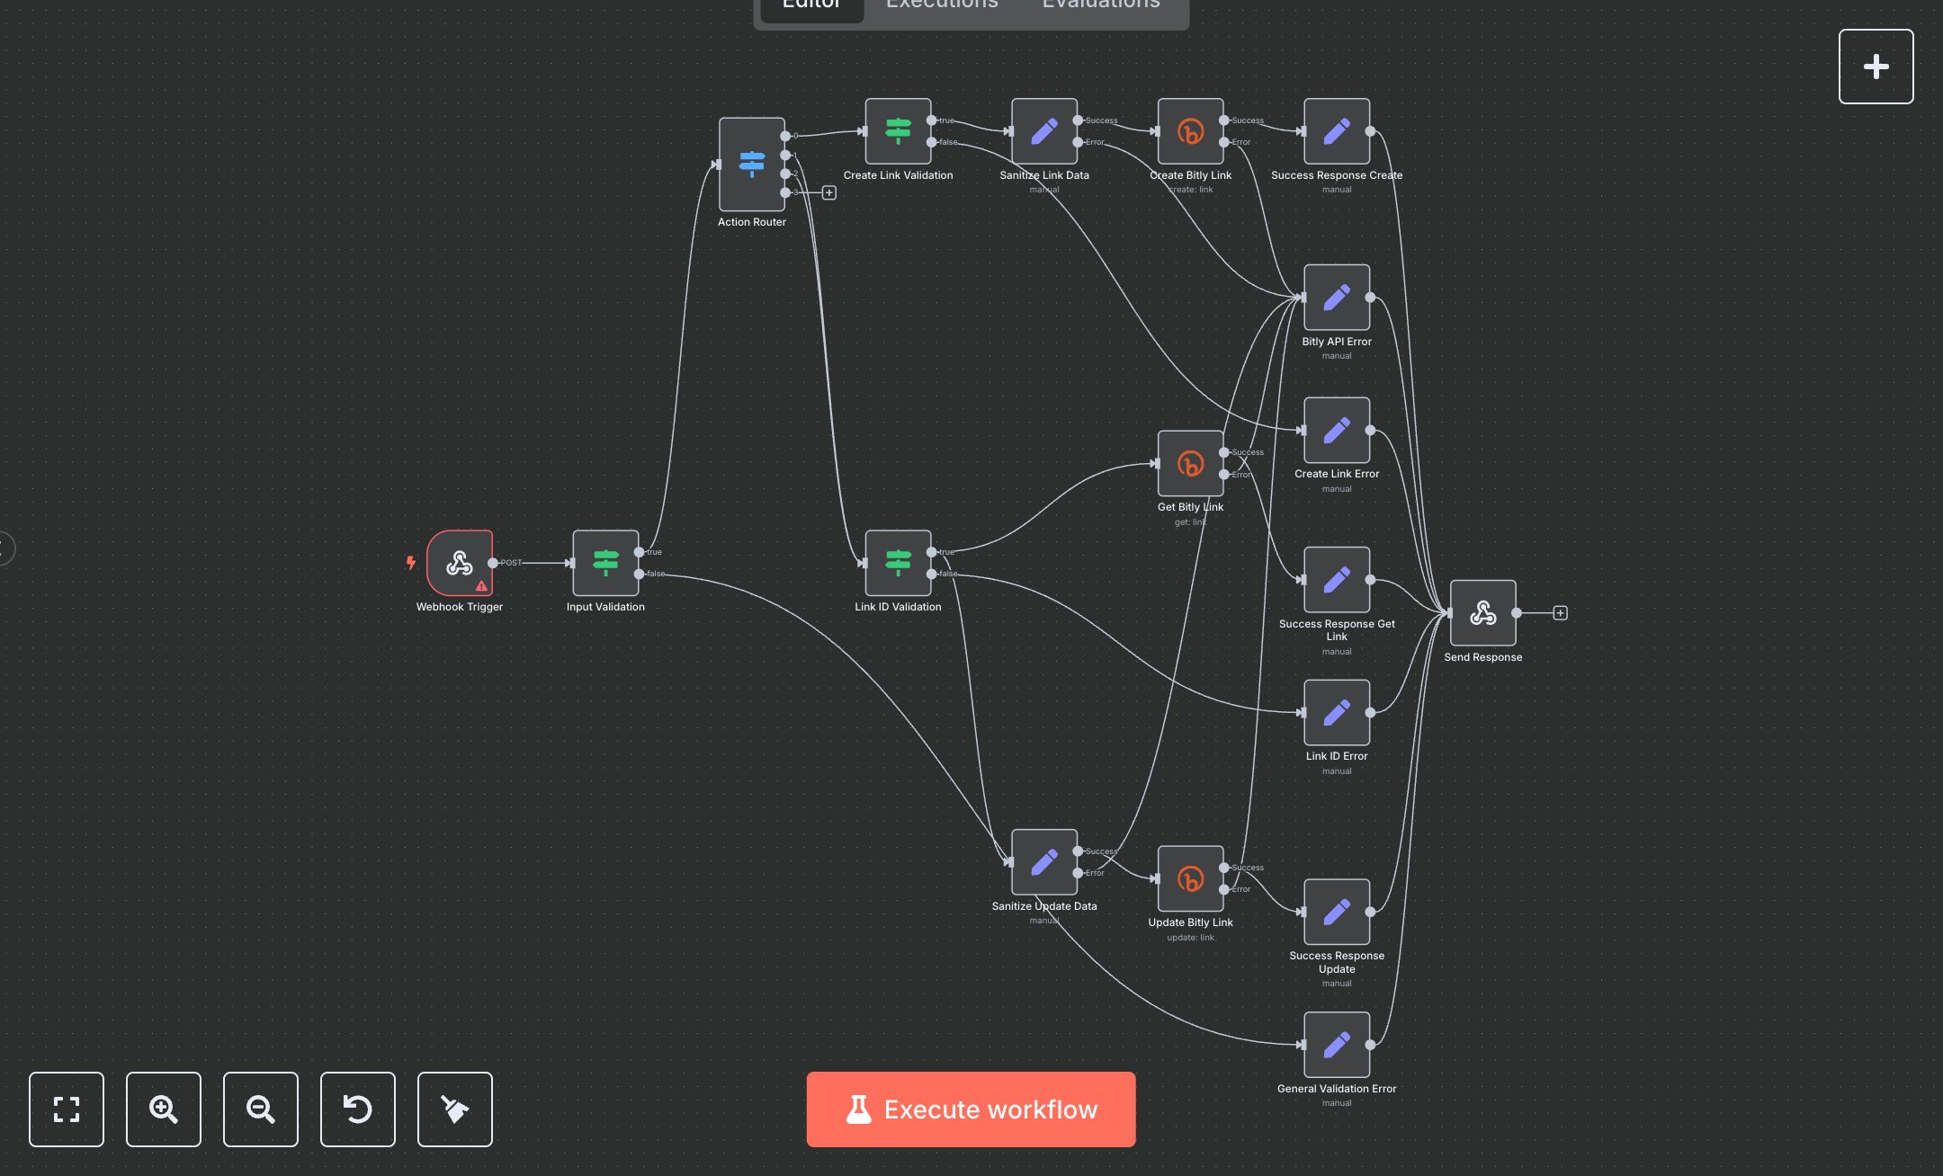The image size is (1943, 1176).
Task: Select the Update Bitly Link node
Action: click(x=1189, y=878)
